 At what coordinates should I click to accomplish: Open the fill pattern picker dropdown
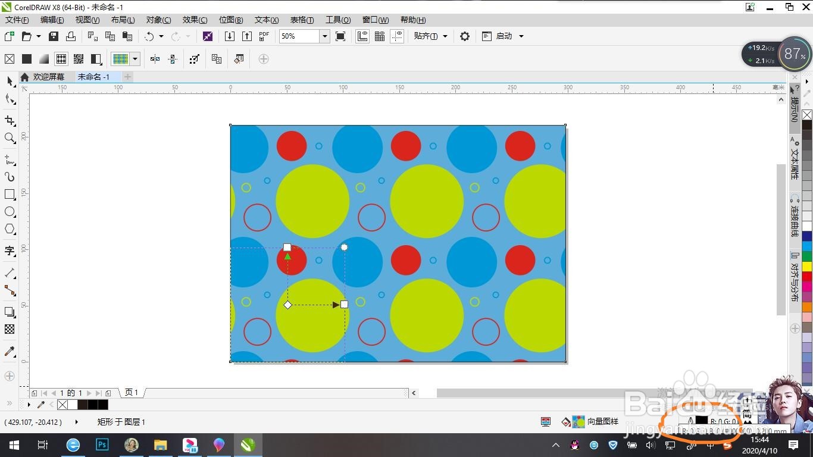click(136, 59)
